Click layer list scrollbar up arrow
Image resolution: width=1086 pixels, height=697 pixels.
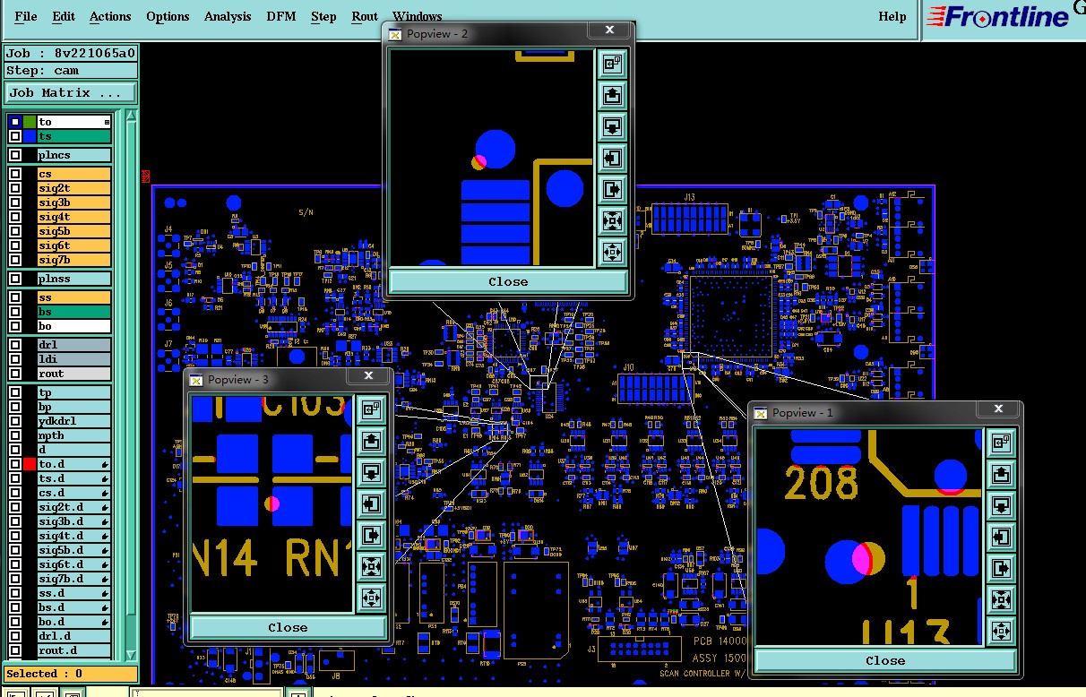(131, 117)
